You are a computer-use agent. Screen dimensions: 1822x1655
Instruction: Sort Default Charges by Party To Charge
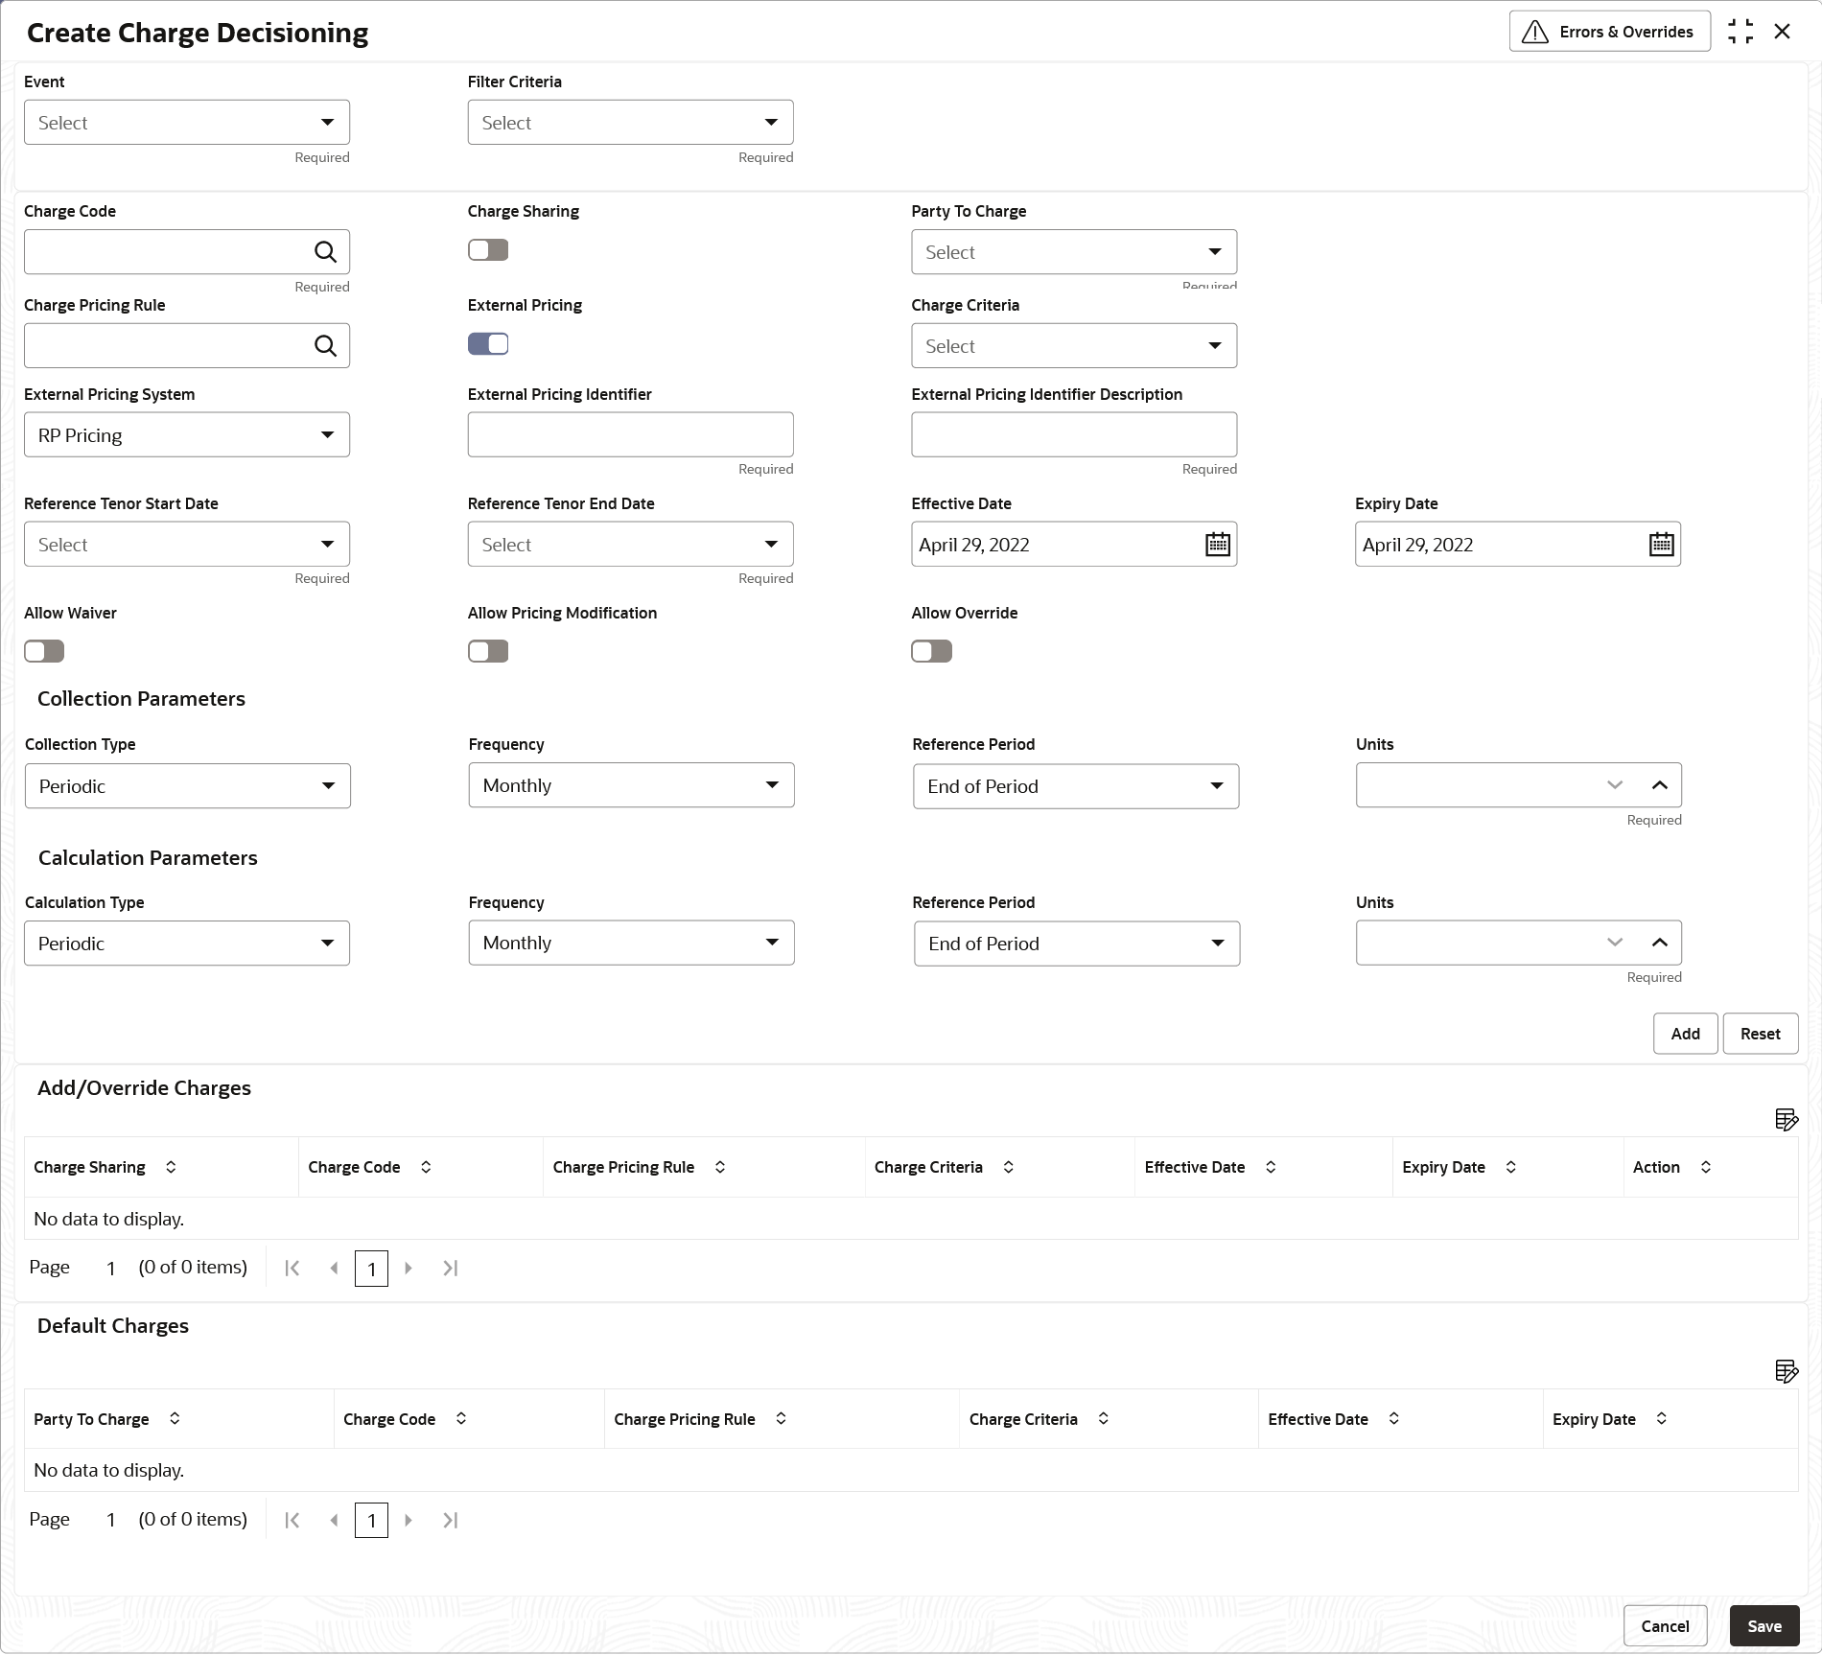click(175, 1418)
